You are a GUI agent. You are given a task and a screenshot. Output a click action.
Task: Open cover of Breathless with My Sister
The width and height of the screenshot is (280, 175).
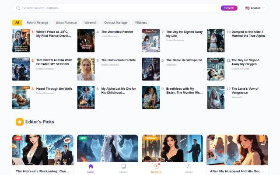[151, 98]
